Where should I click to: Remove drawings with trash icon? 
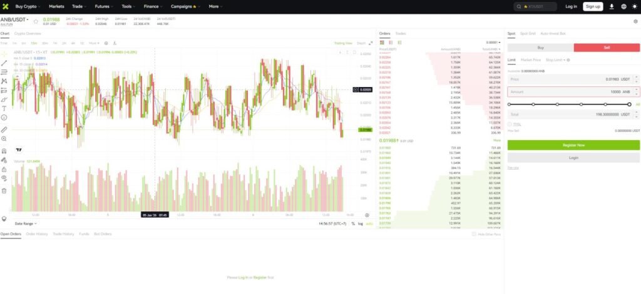click(x=4, y=191)
